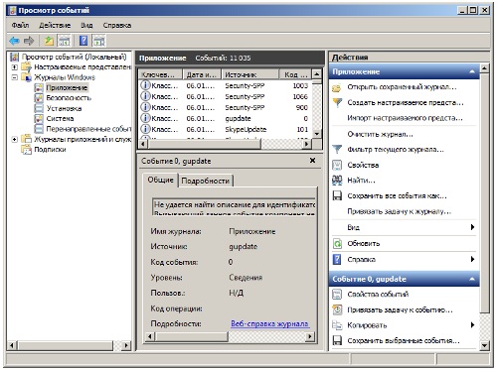Viewport: 497px width, 369px height.
Task: Click the Forward arrow toolbar icon
Action: pyautogui.click(x=29, y=41)
